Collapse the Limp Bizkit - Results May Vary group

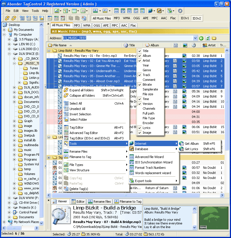click(x=49, y=51)
